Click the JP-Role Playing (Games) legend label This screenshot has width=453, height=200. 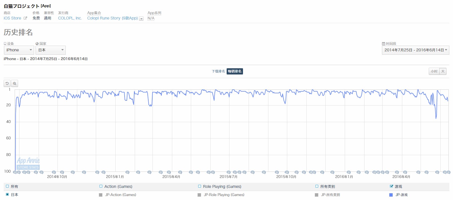click(x=224, y=195)
